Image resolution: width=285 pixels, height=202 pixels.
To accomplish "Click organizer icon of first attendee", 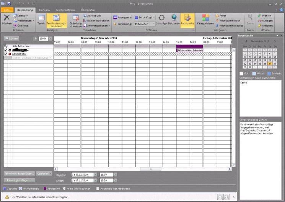I will 10,50.
